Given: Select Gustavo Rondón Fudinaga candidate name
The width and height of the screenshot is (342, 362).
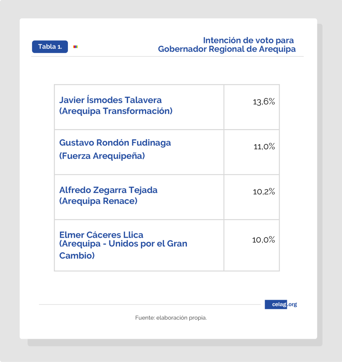Looking at the screenshot, I should 115,143.
